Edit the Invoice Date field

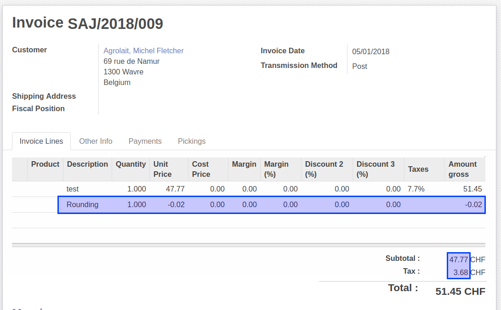click(x=371, y=51)
